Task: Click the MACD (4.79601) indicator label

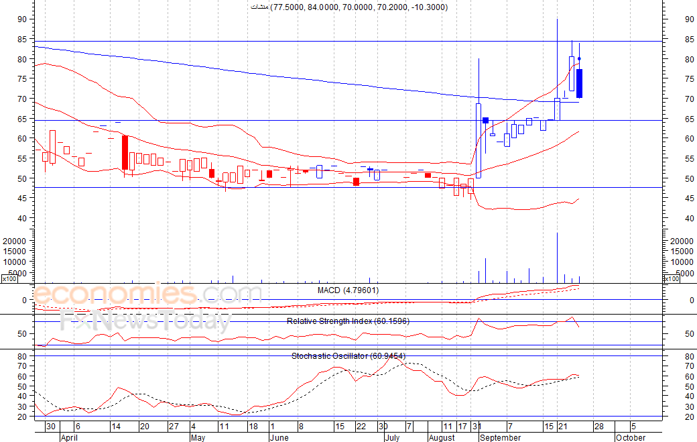Action: point(348,290)
